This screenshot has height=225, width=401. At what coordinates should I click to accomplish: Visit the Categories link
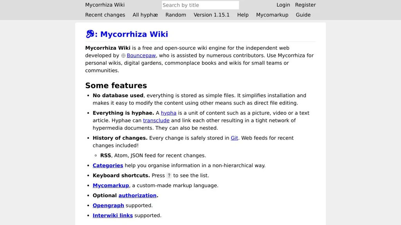click(x=108, y=166)
